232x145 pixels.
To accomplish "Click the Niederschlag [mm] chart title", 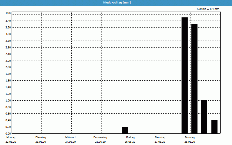I will click(117, 3).
